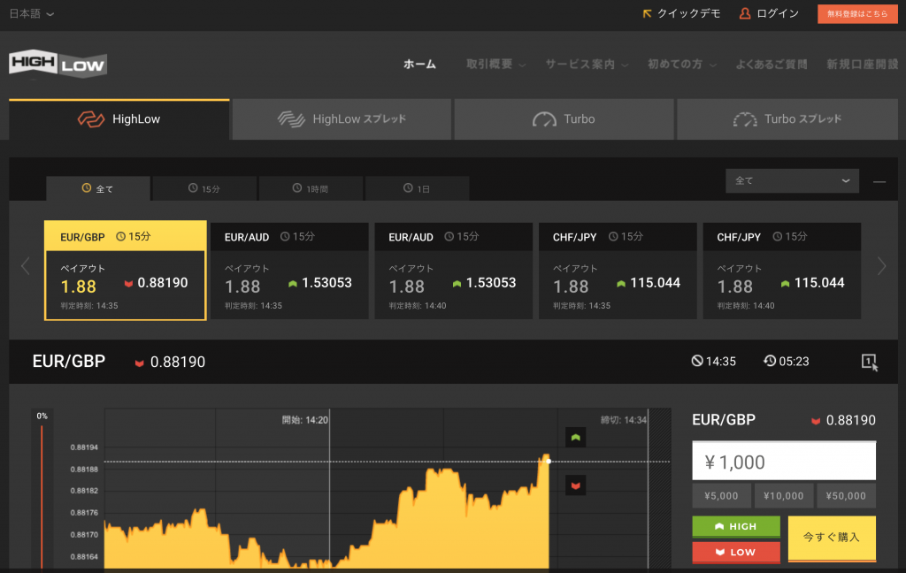
Task: Select the HighLow trading tab
Action: click(119, 119)
